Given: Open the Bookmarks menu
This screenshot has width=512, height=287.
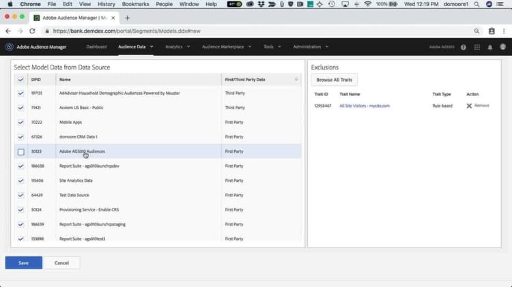Looking at the screenshot, I should point(136,4).
